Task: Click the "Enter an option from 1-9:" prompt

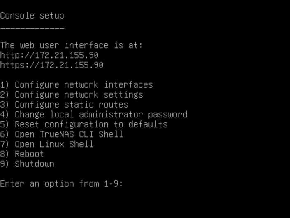Action: point(61,184)
